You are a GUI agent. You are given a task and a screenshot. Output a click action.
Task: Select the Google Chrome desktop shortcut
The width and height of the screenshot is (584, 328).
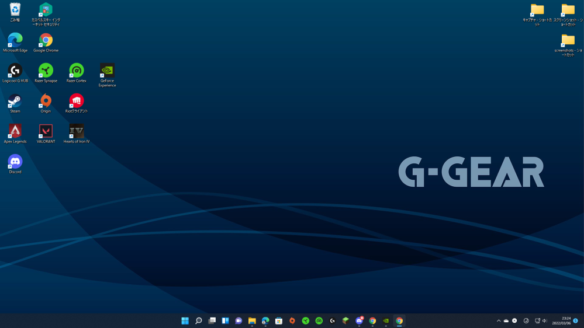(46, 43)
